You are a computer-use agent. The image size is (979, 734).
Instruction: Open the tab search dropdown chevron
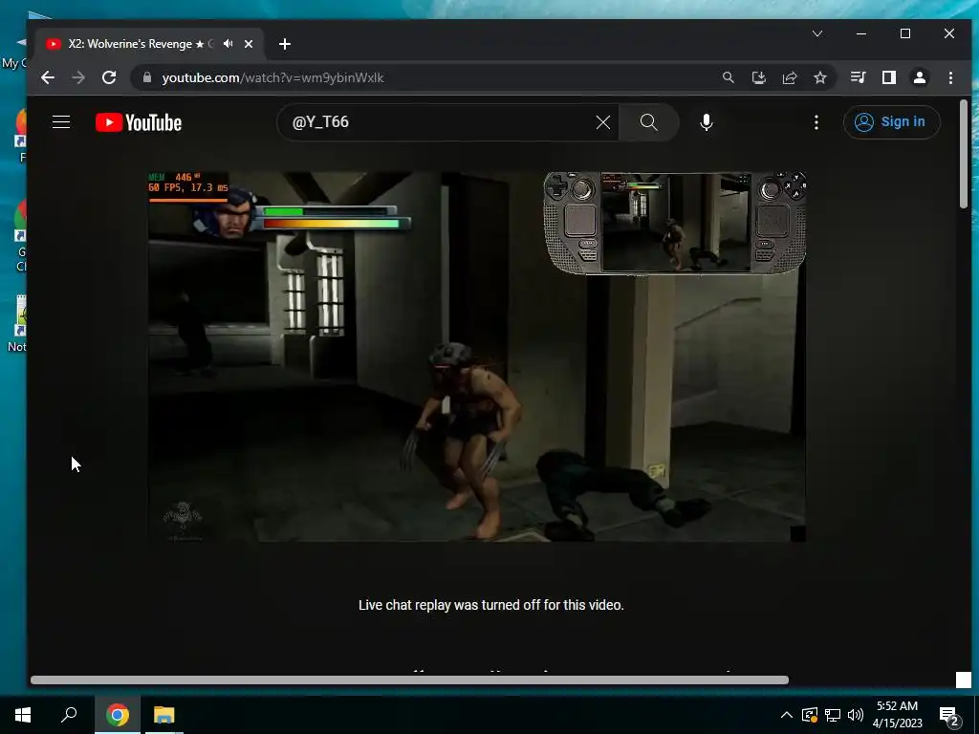click(817, 33)
